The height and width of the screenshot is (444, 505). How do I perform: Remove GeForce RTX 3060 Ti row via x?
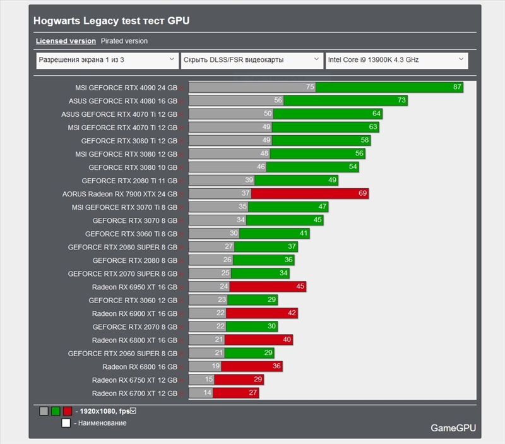coord(182,234)
